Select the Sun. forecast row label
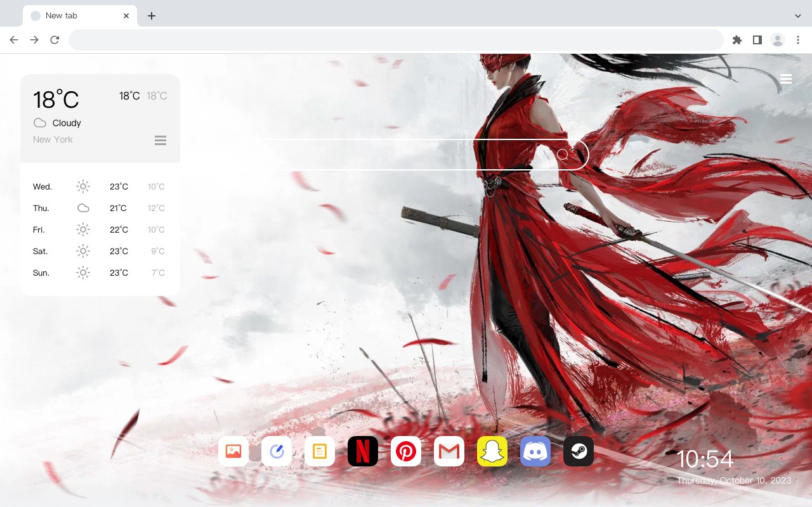Image resolution: width=812 pixels, height=507 pixels. click(41, 273)
